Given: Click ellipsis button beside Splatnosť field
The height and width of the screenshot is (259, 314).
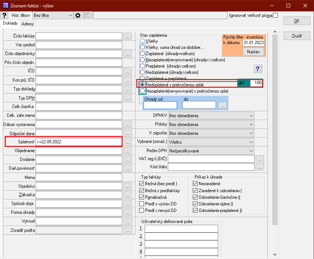Looking at the screenshot, I should tap(127, 142).
